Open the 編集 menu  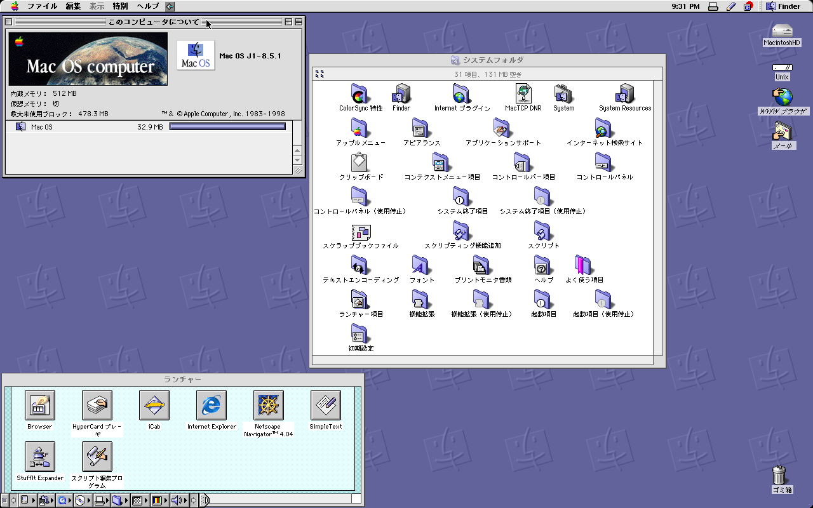(73, 6)
